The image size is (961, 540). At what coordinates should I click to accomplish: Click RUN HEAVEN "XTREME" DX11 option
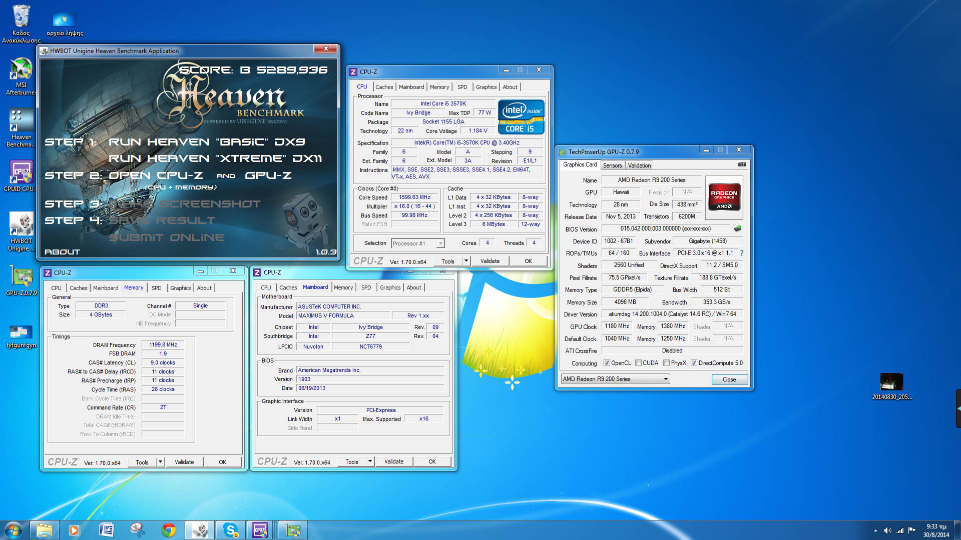coord(215,158)
